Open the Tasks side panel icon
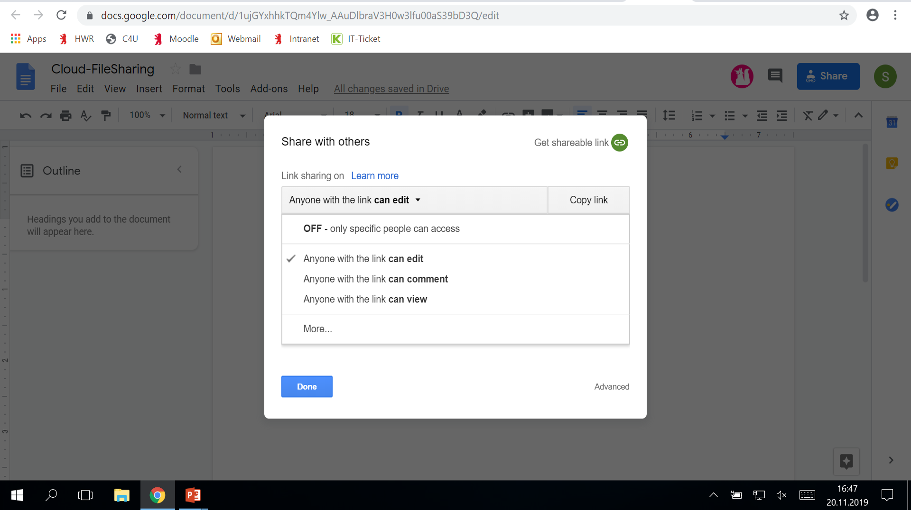 coord(892,205)
